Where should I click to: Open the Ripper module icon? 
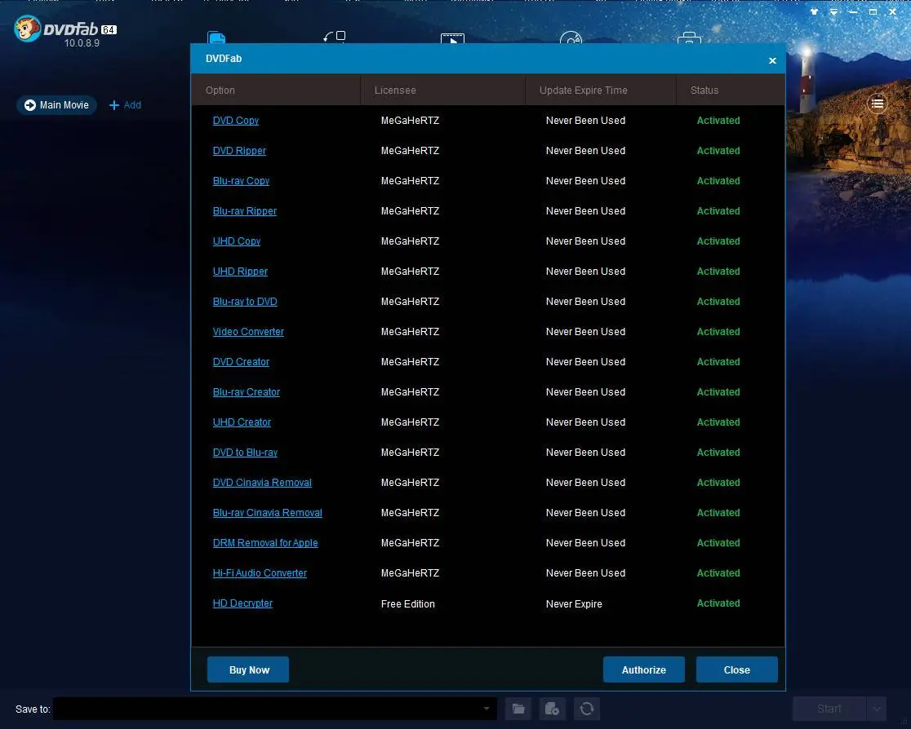[x=335, y=38]
